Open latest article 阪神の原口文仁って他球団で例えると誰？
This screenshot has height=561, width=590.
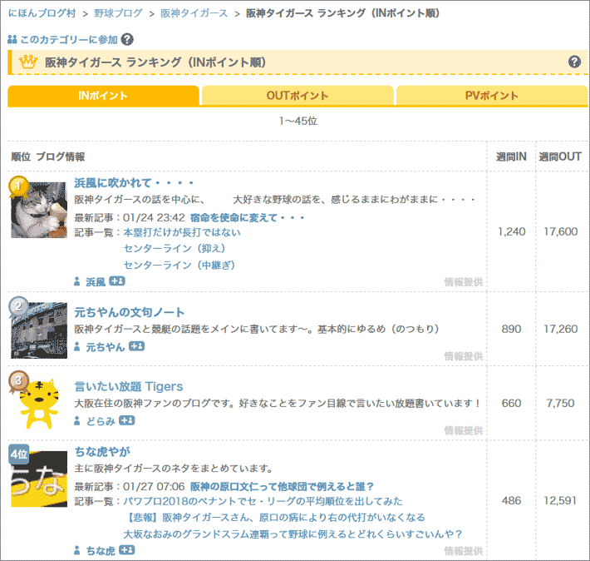[x=282, y=487]
